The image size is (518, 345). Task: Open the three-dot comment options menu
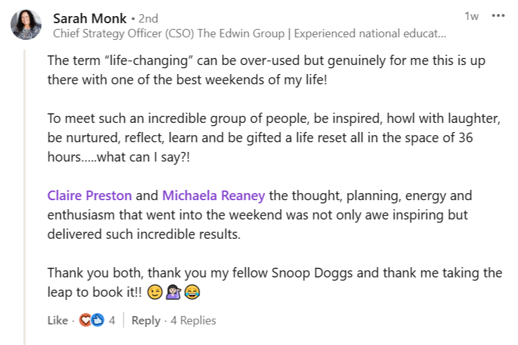pos(497,16)
